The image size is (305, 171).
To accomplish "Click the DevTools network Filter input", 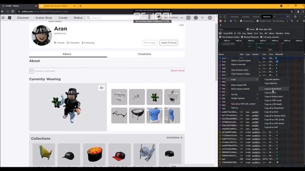I will point(232,29).
